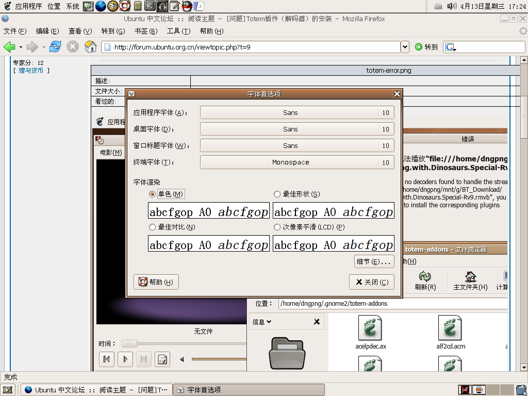The height and width of the screenshot is (396, 528).
Task: Click the show desktop button in bottom panel
Action: (8, 390)
